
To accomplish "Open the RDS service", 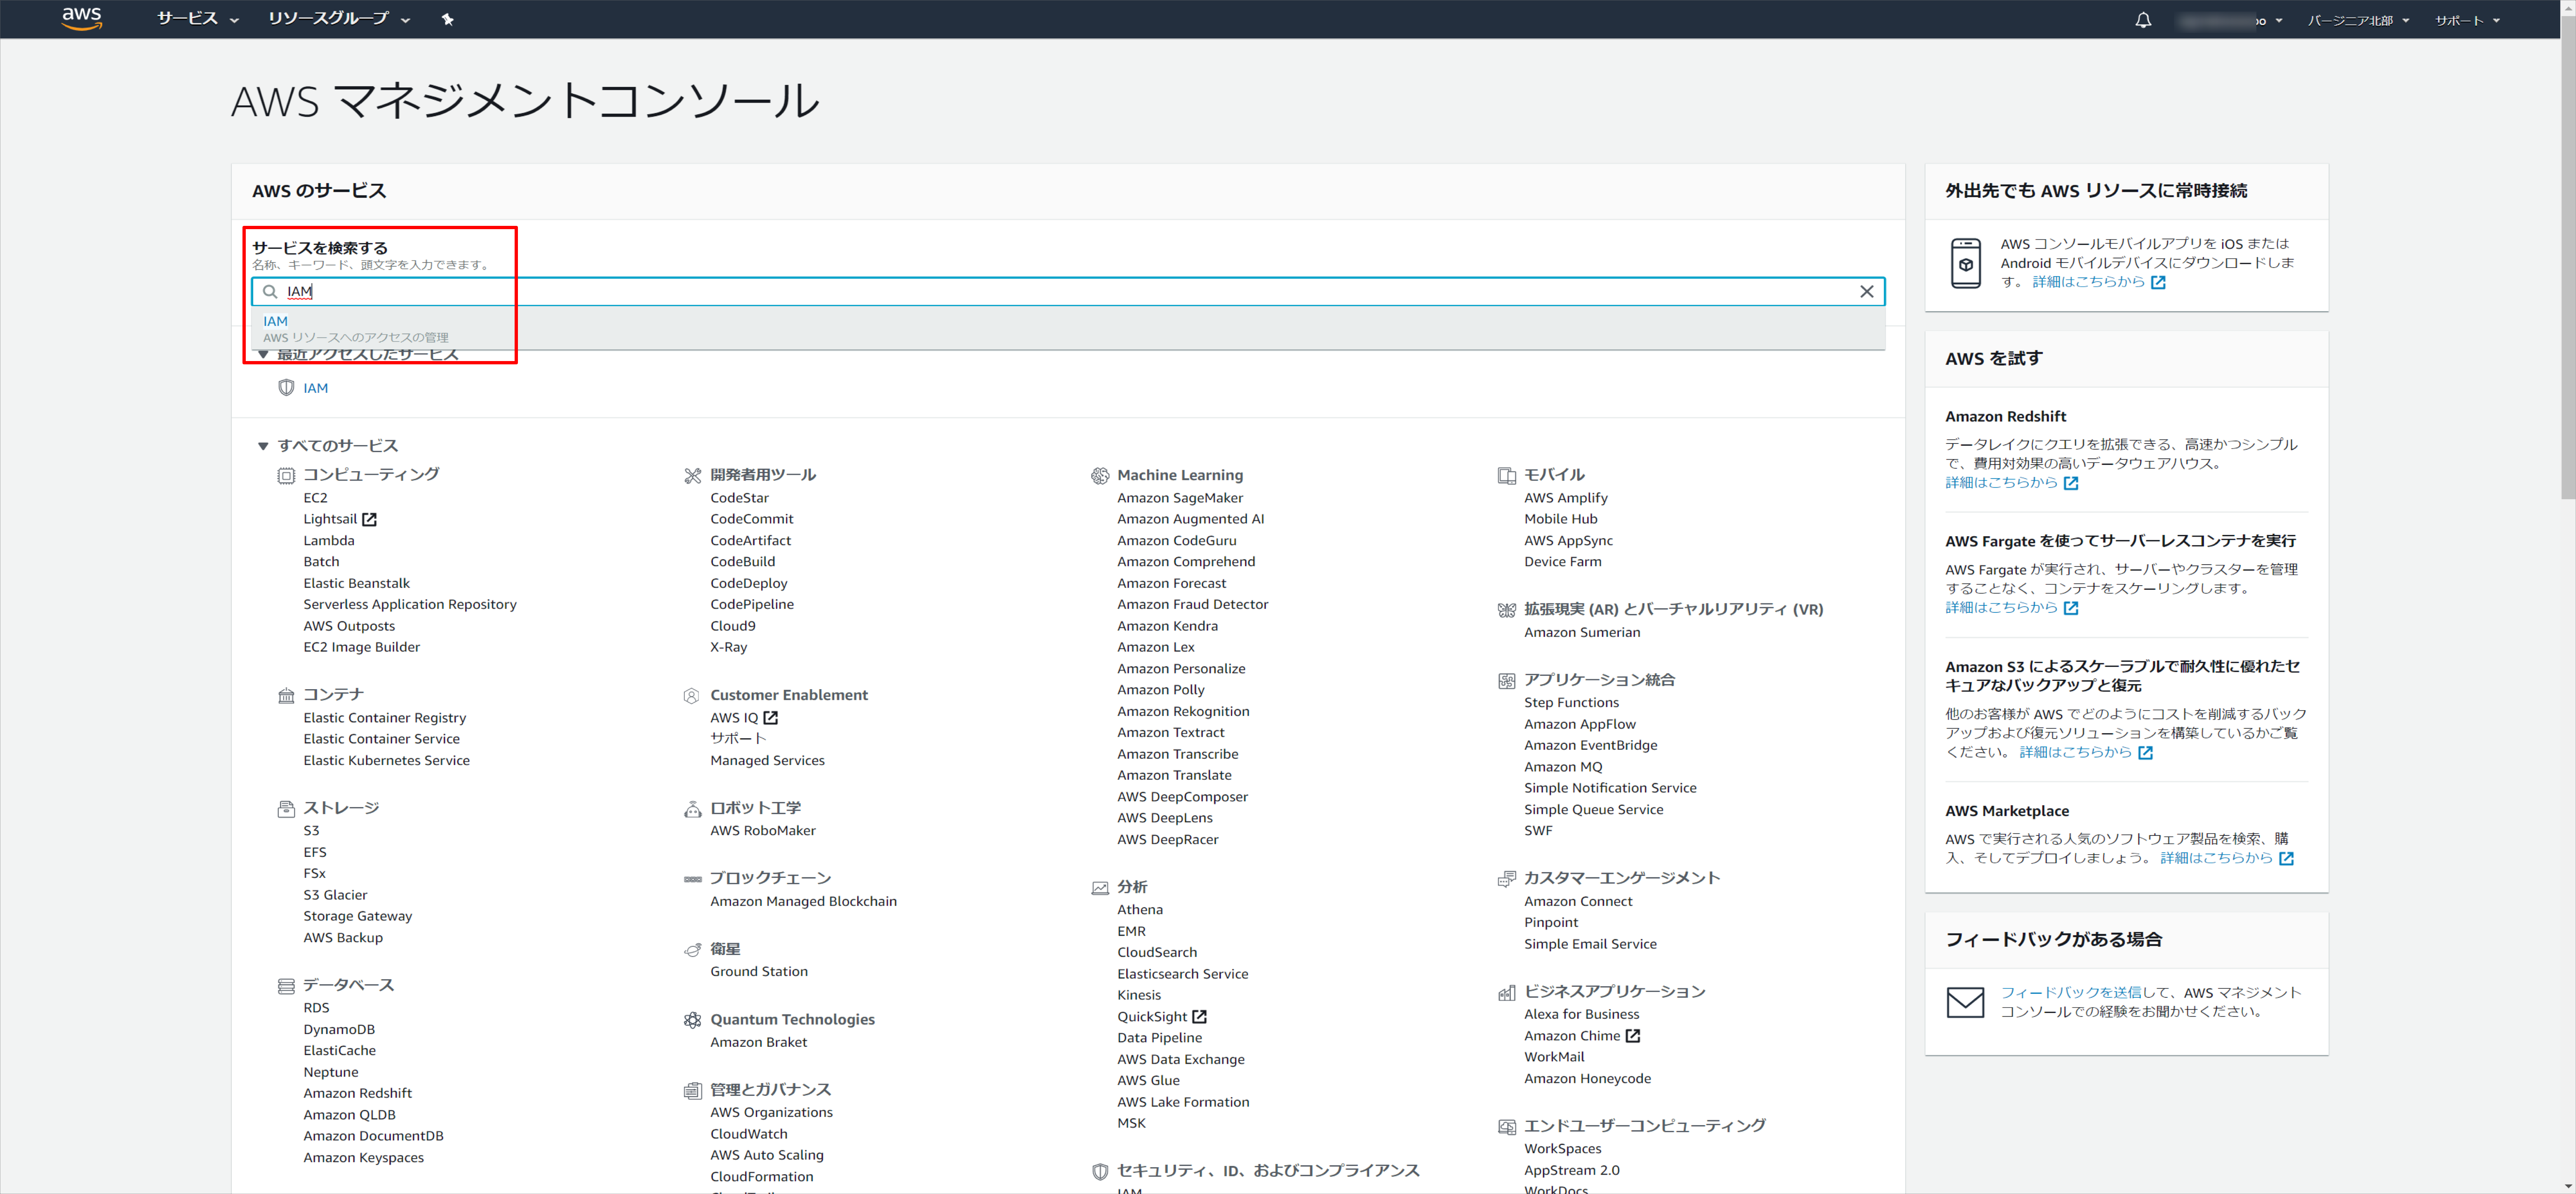I will tap(316, 1008).
